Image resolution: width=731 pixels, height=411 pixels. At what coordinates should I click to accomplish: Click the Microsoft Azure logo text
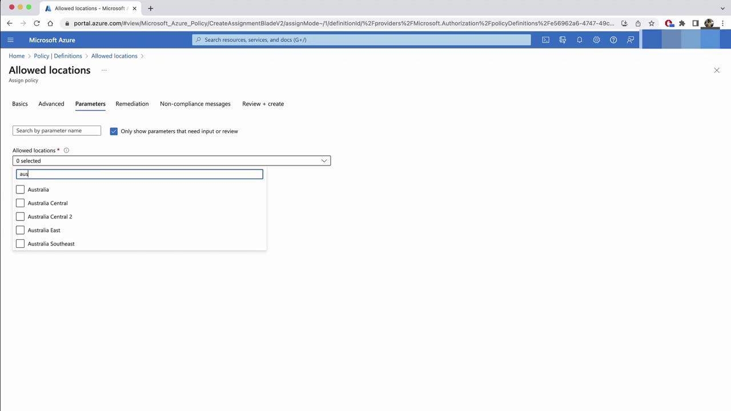point(52,40)
